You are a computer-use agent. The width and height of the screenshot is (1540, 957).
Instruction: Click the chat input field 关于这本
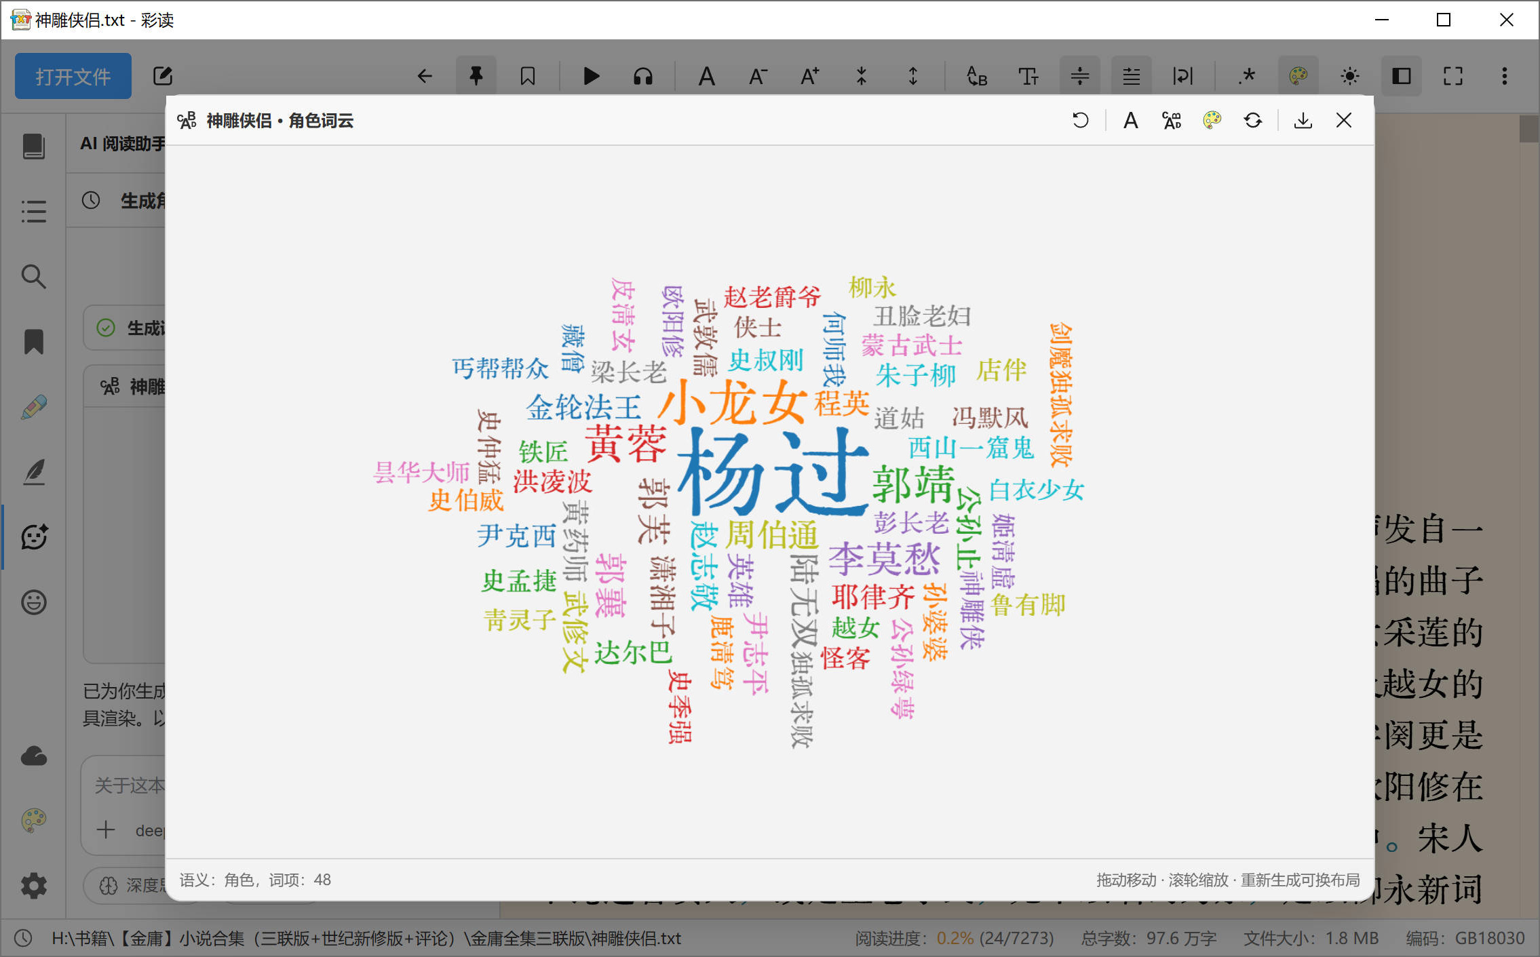[x=130, y=785]
